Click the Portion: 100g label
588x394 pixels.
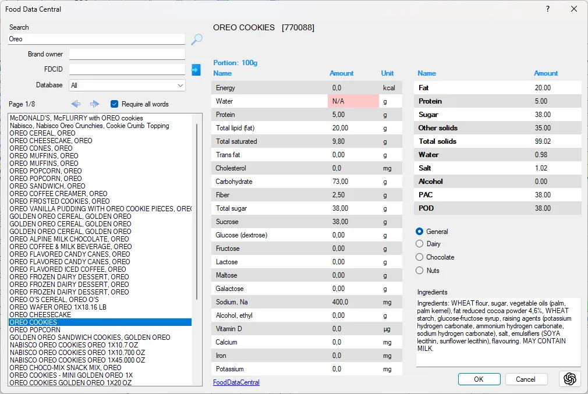point(235,63)
